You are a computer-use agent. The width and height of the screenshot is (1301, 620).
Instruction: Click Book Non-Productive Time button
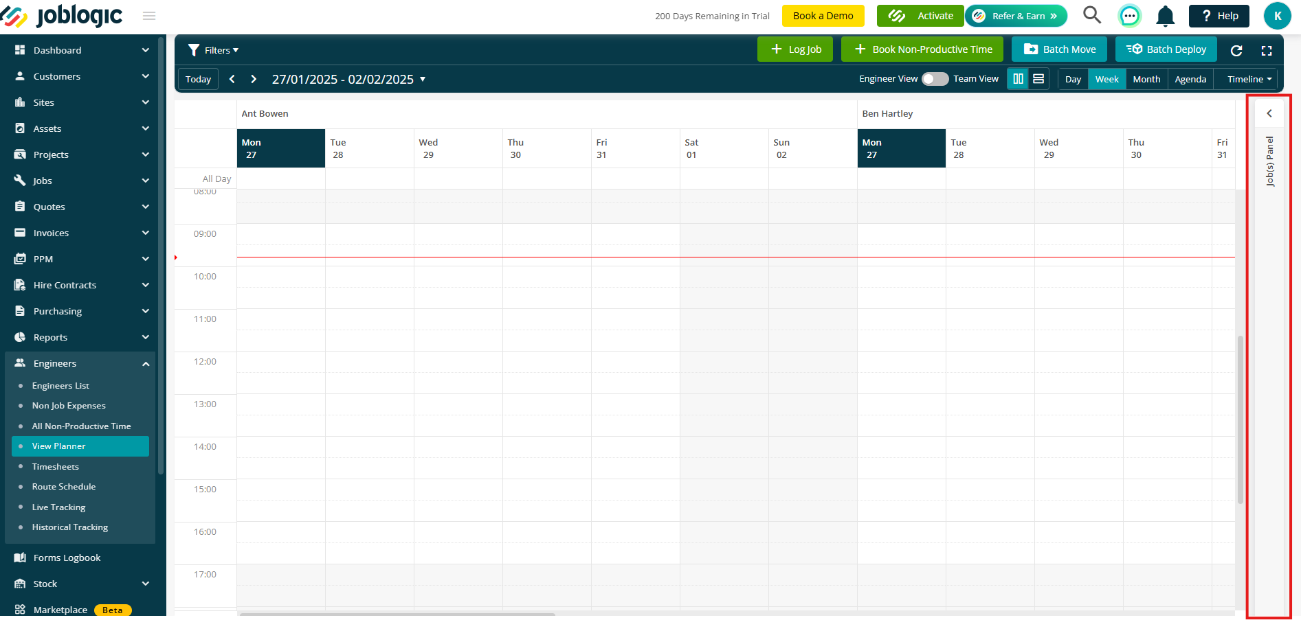(x=922, y=49)
